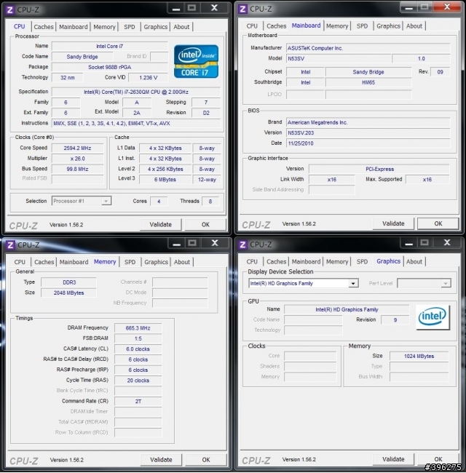This screenshot has width=466, height=473.
Task: Close the Graphics window
Action: (x=447, y=242)
